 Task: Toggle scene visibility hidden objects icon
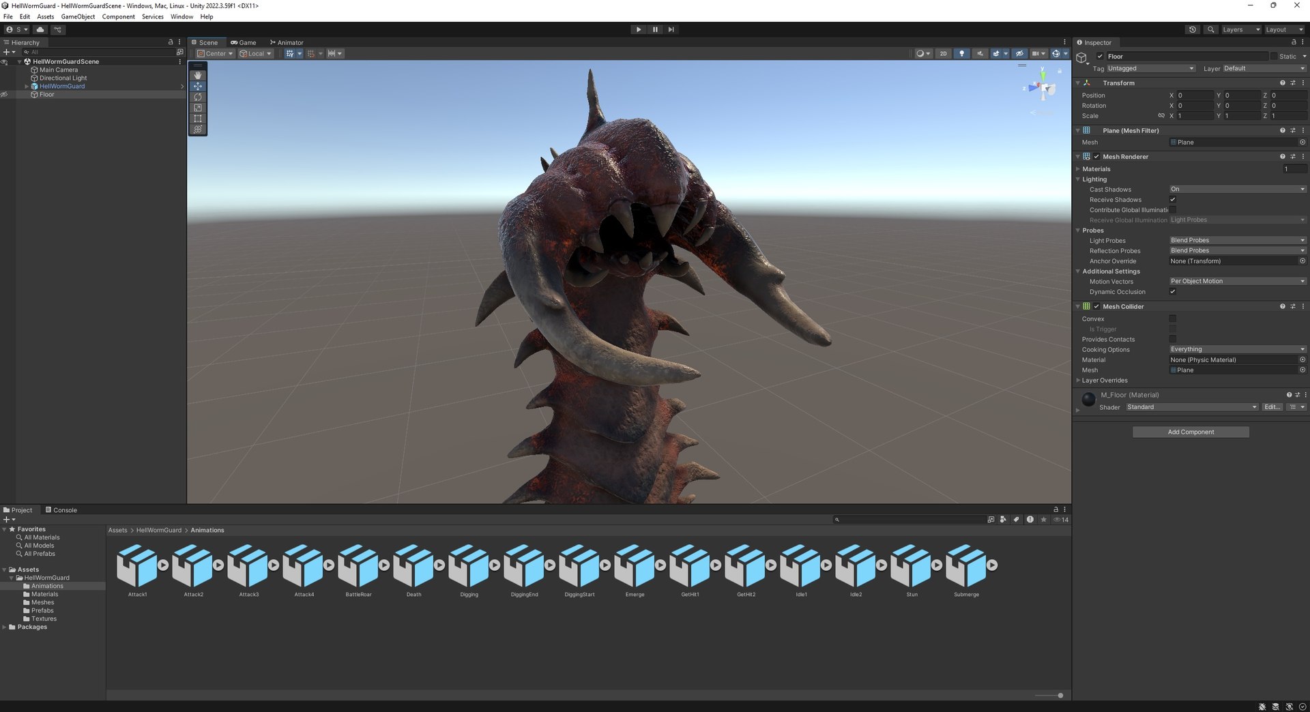(1019, 53)
